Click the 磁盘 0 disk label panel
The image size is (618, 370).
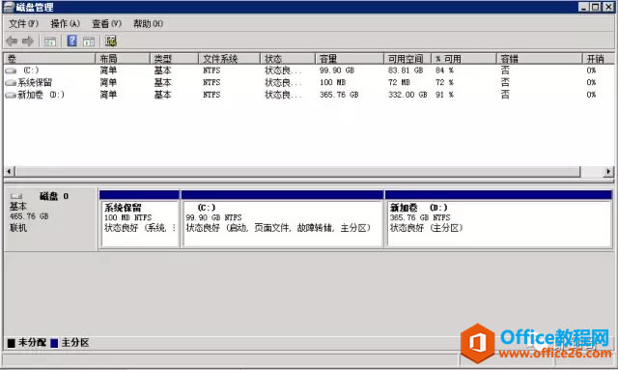click(x=50, y=219)
